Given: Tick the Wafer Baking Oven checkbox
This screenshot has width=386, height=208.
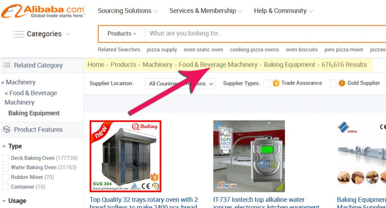Looking at the screenshot, I should pyautogui.click(x=5, y=168).
